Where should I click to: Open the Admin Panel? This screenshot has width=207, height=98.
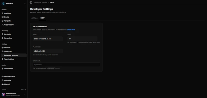coord(14,69)
